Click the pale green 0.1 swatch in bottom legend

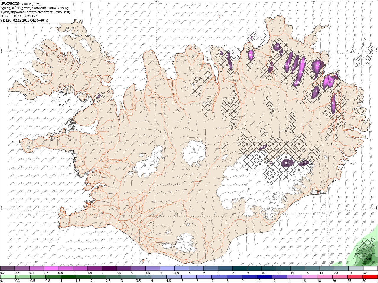point(8,277)
